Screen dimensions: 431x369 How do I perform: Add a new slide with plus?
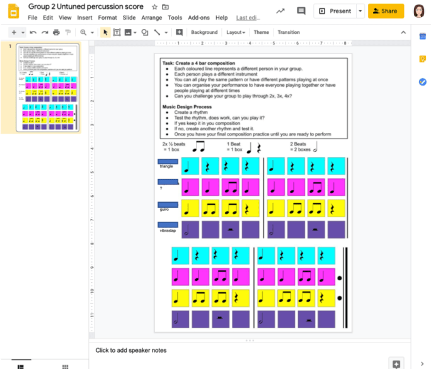(x=14, y=32)
